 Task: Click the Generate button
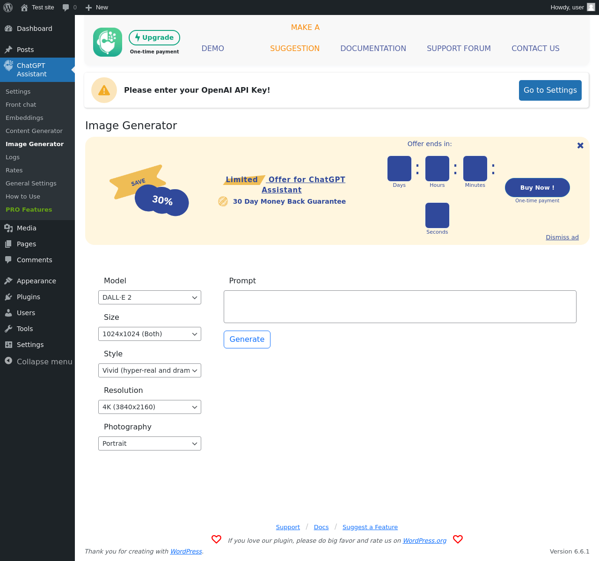click(247, 340)
